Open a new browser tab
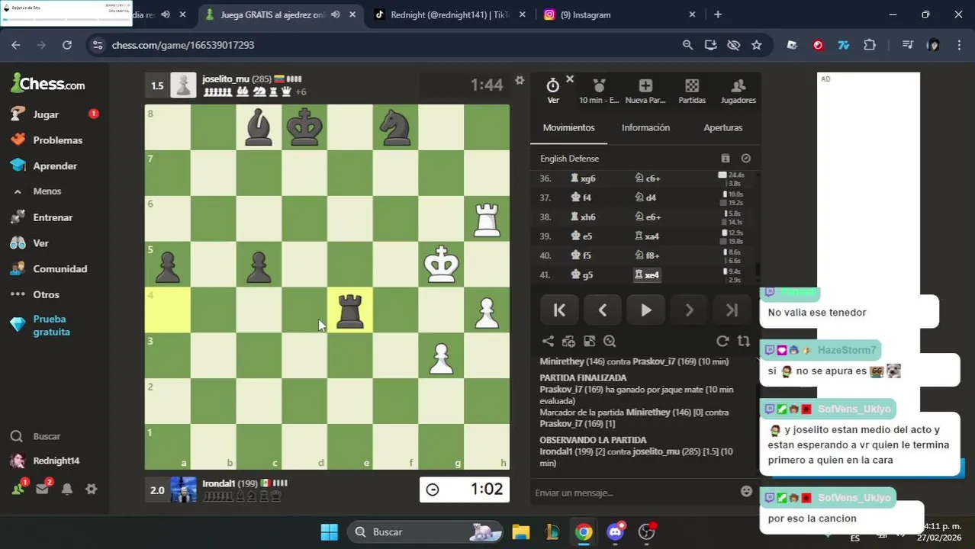This screenshot has width=975, height=549. click(x=718, y=14)
